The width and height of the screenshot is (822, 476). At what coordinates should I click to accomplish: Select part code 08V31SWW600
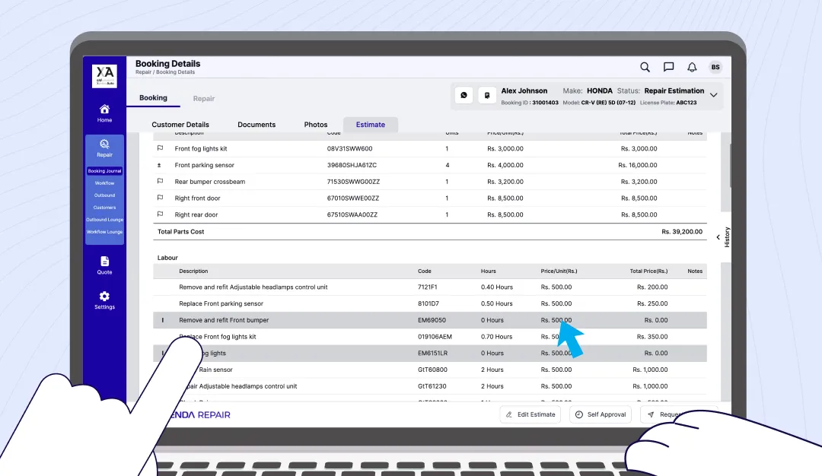pos(349,149)
